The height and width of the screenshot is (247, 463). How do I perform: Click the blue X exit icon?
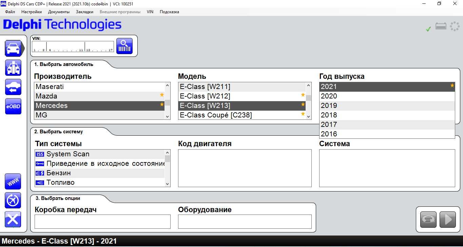pos(13,220)
